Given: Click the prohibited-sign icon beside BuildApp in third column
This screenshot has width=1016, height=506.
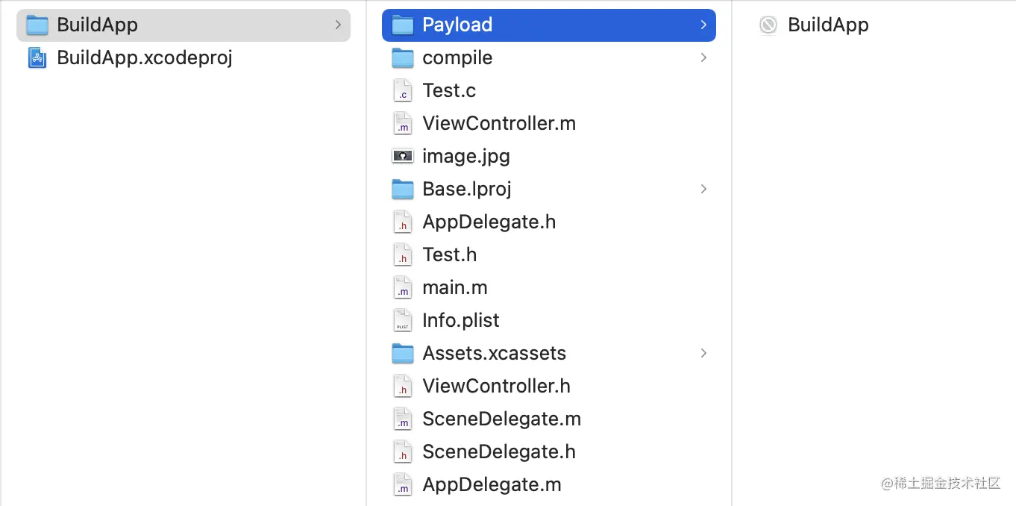Looking at the screenshot, I should (x=768, y=25).
